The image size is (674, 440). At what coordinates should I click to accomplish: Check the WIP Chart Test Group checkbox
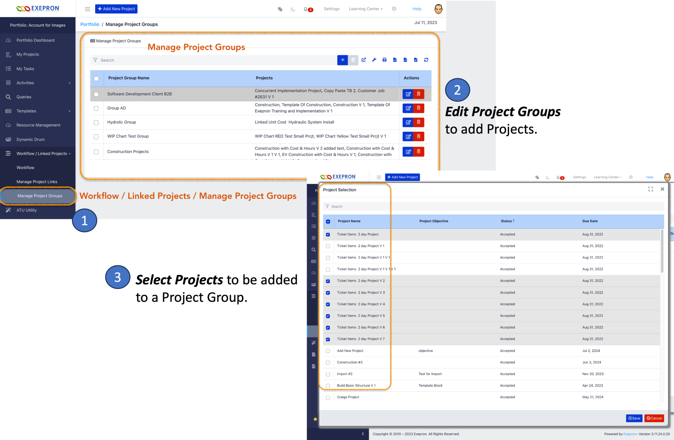click(96, 137)
